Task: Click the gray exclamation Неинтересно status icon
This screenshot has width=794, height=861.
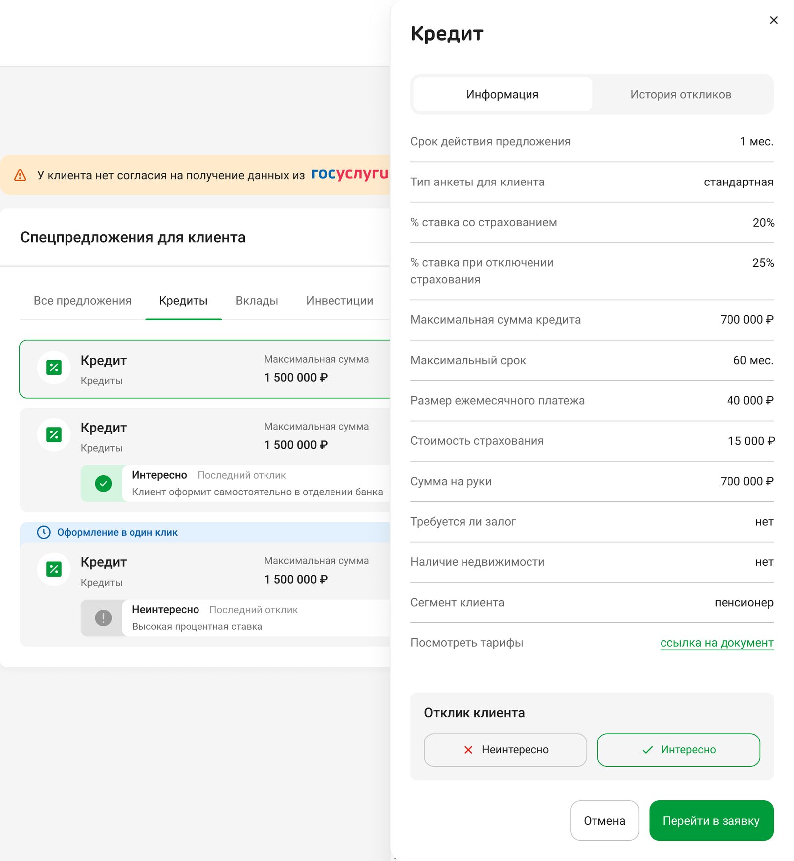Action: [103, 618]
